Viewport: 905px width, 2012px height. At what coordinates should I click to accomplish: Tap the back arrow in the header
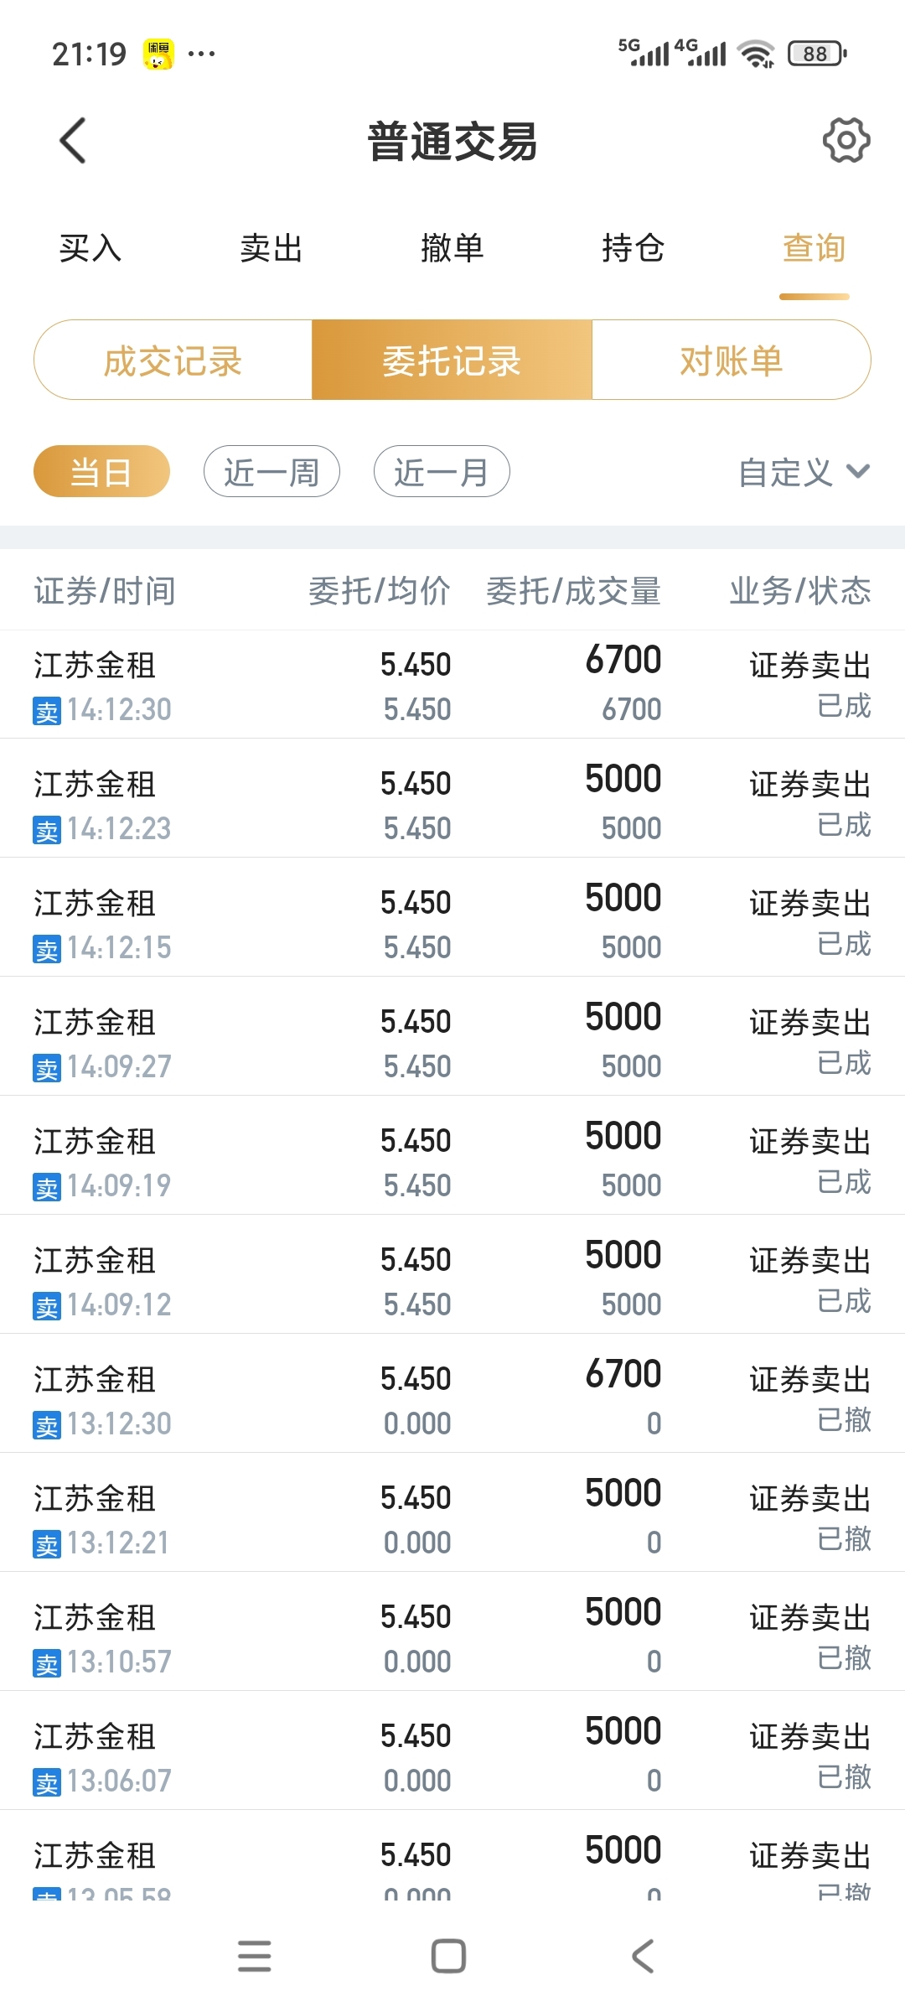pyautogui.click(x=74, y=141)
